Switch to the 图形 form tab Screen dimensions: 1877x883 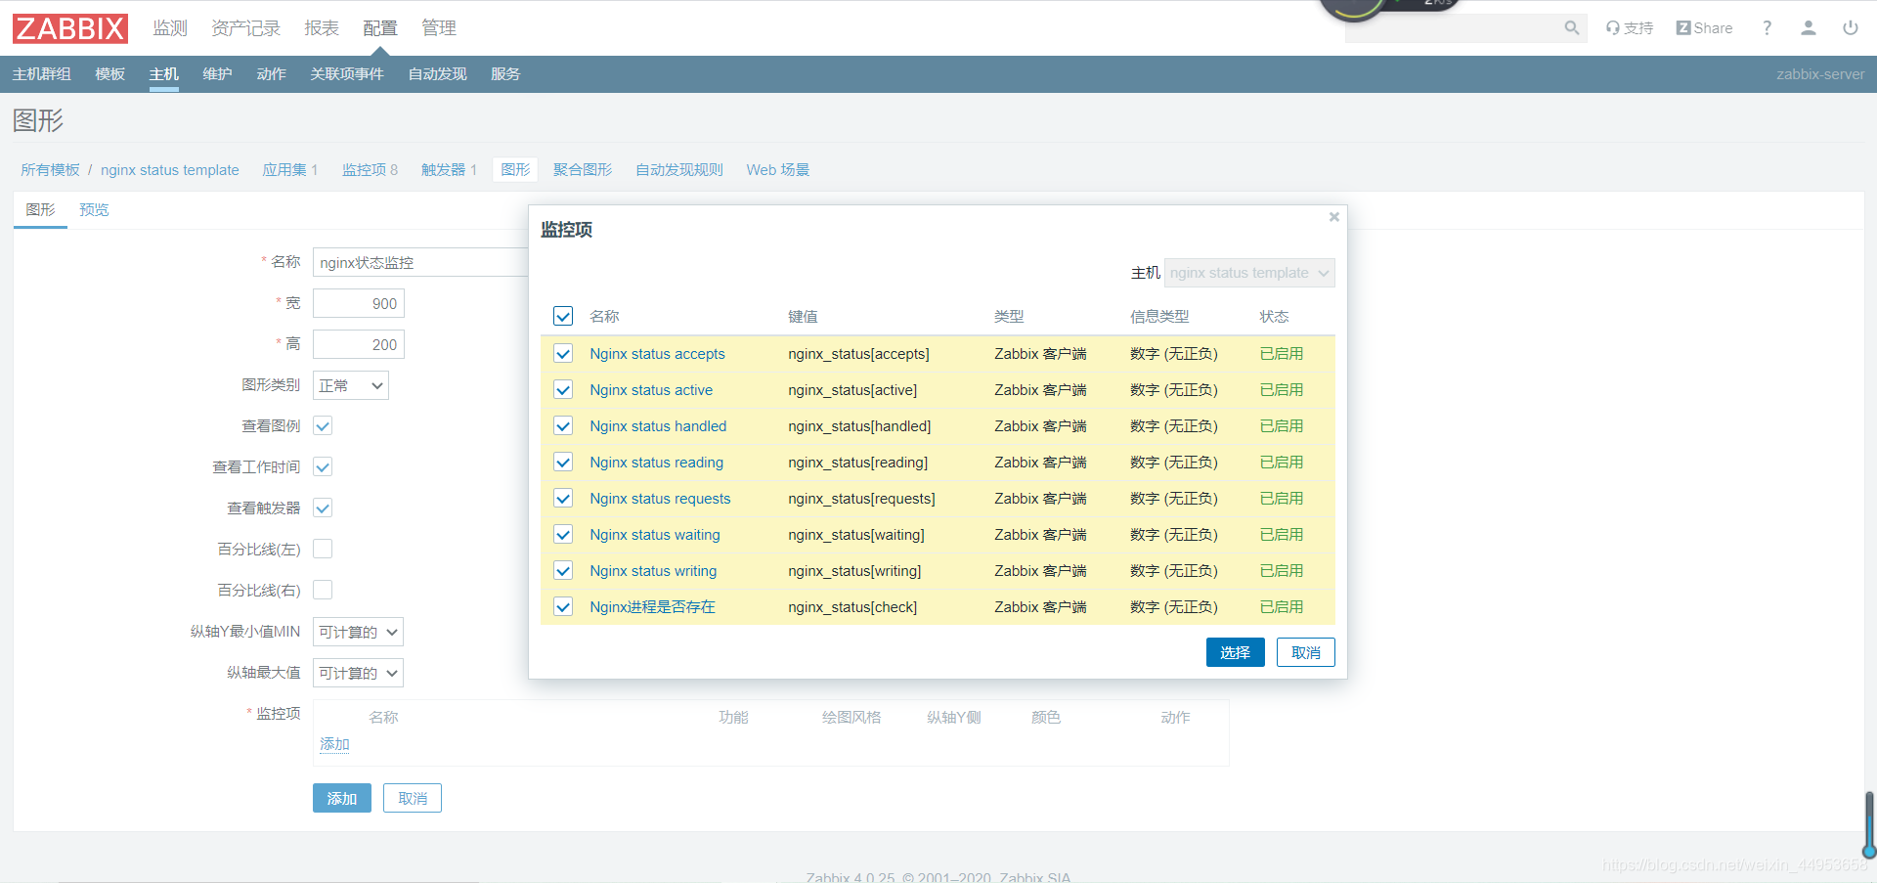(x=40, y=210)
